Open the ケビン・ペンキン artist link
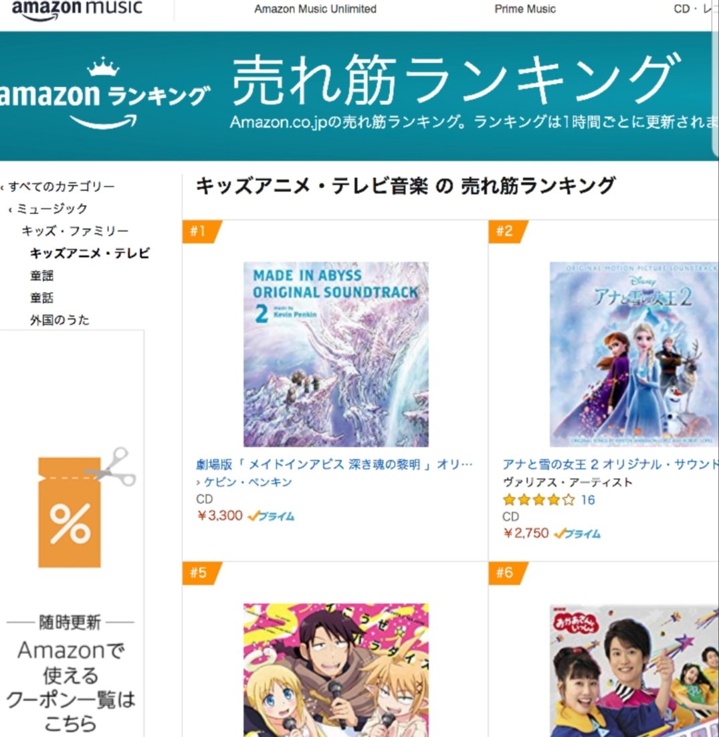Viewport: 719px width, 737px height. click(x=247, y=482)
